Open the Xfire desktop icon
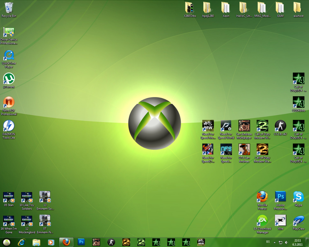The width and height of the screenshot is (309, 247). tap(280, 220)
